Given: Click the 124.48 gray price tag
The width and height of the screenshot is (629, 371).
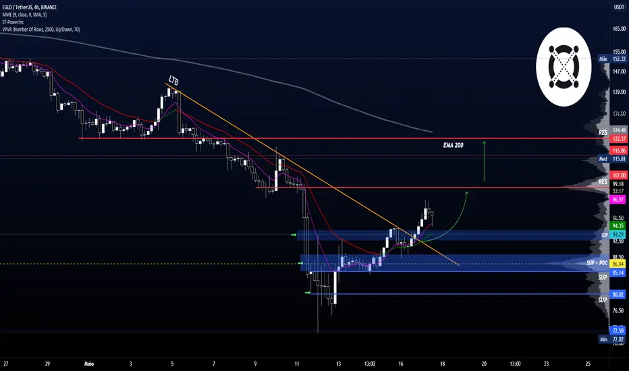Looking at the screenshot, I should click(619, 130).
